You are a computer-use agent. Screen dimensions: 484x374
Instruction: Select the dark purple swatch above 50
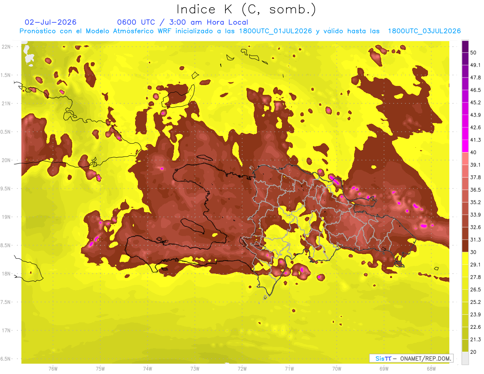click(x=465, y=47)
